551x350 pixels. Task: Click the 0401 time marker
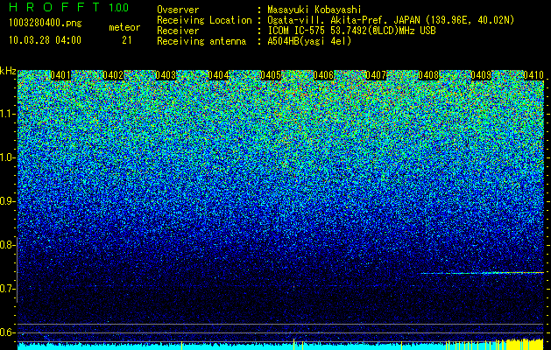60,75
